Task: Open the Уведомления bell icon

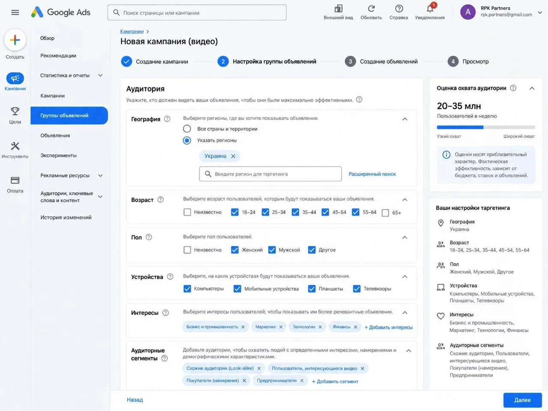Action: [430, 9]
